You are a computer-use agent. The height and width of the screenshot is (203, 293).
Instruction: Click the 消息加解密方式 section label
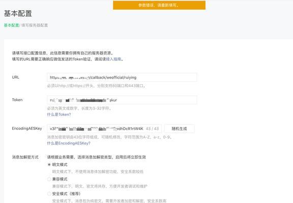pyautogui.click(x=25, y=157)
